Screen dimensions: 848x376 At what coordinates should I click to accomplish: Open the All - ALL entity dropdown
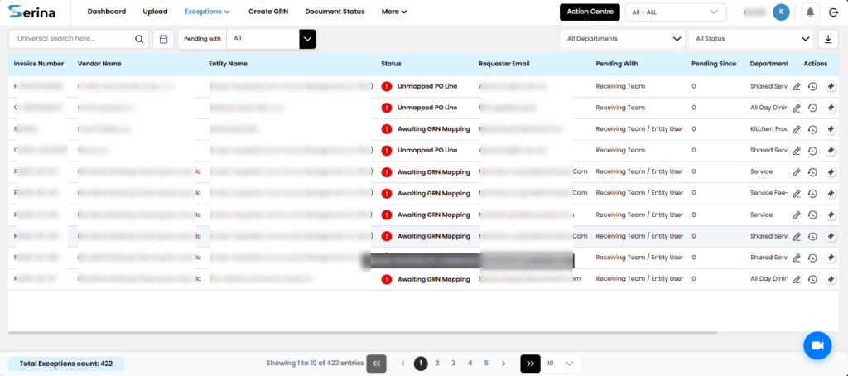(676, 12)
